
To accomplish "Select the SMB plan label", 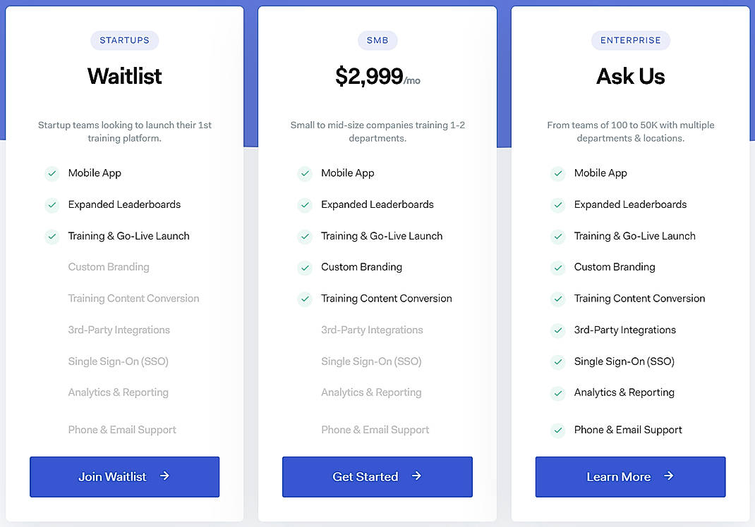I will (377, 40).
